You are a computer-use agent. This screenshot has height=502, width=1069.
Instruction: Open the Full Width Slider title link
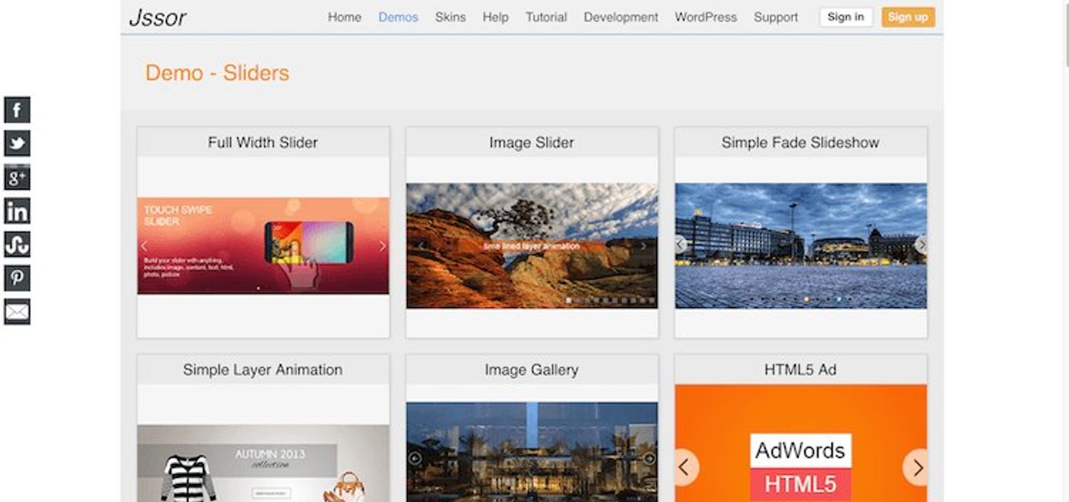[x=263, y=142]
